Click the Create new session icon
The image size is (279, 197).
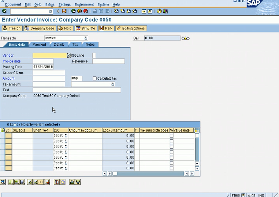click(x=144, y=11)
